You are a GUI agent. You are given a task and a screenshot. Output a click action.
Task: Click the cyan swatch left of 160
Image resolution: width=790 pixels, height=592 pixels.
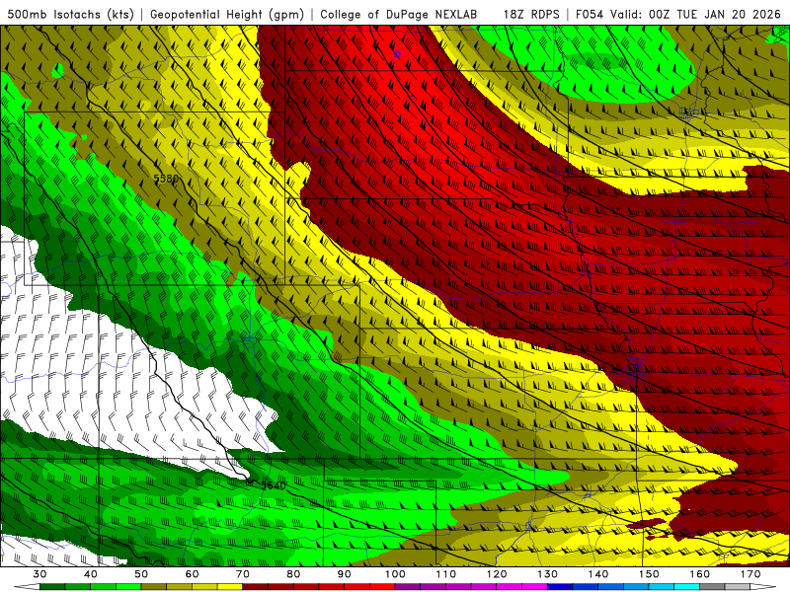[x=687, y=587]
